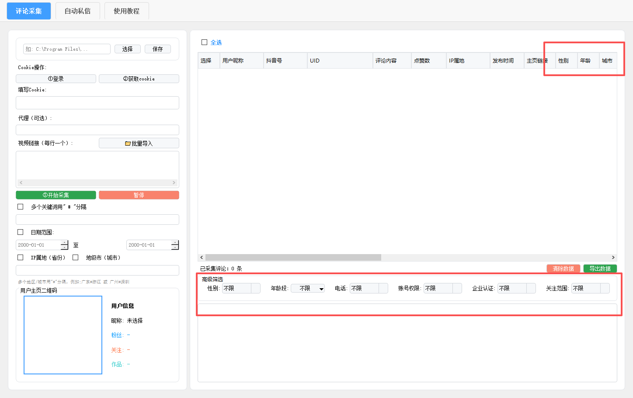The width and height of the screenshot is (633, 398).
Task: Start collecting with ③开始采集
Action: tap(56, 195)
